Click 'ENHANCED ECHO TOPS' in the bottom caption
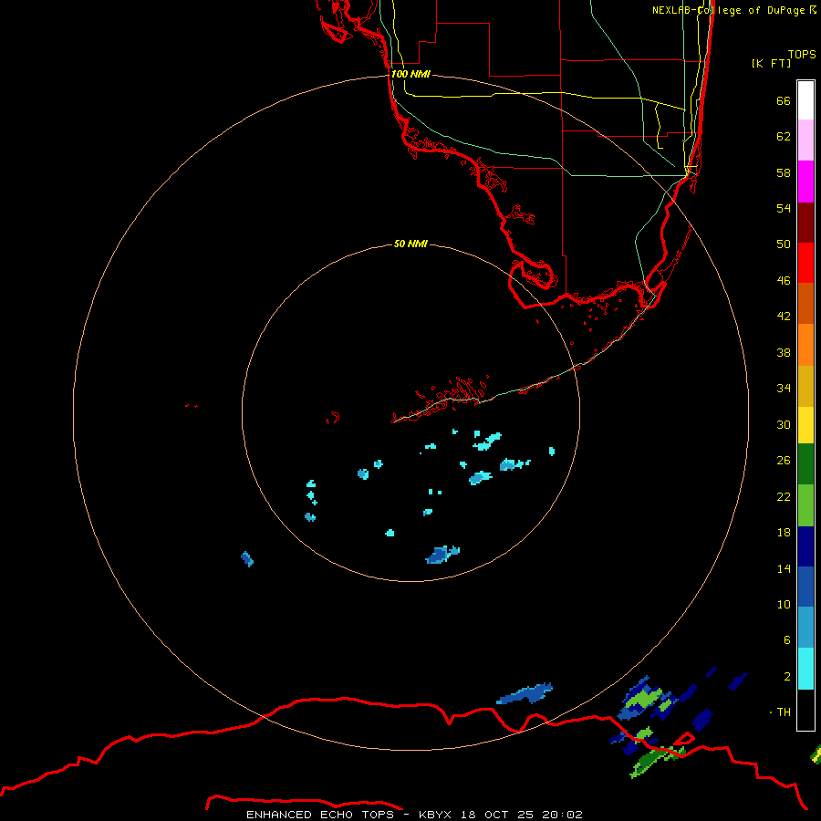Viewport: 821px width, 821px height. pos(320,815)
